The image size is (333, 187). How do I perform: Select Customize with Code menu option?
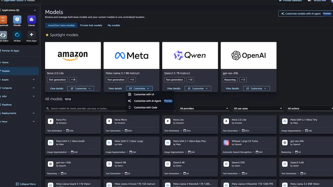(145, 108)
